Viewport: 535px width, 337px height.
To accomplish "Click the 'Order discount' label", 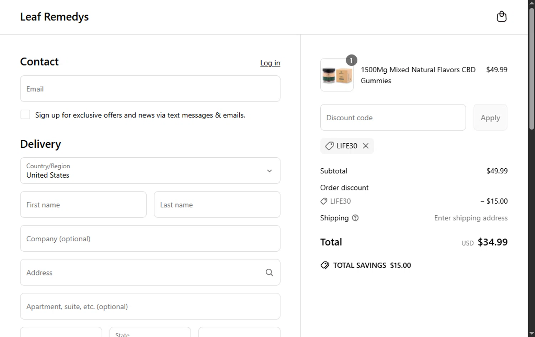I will [344, 188].
